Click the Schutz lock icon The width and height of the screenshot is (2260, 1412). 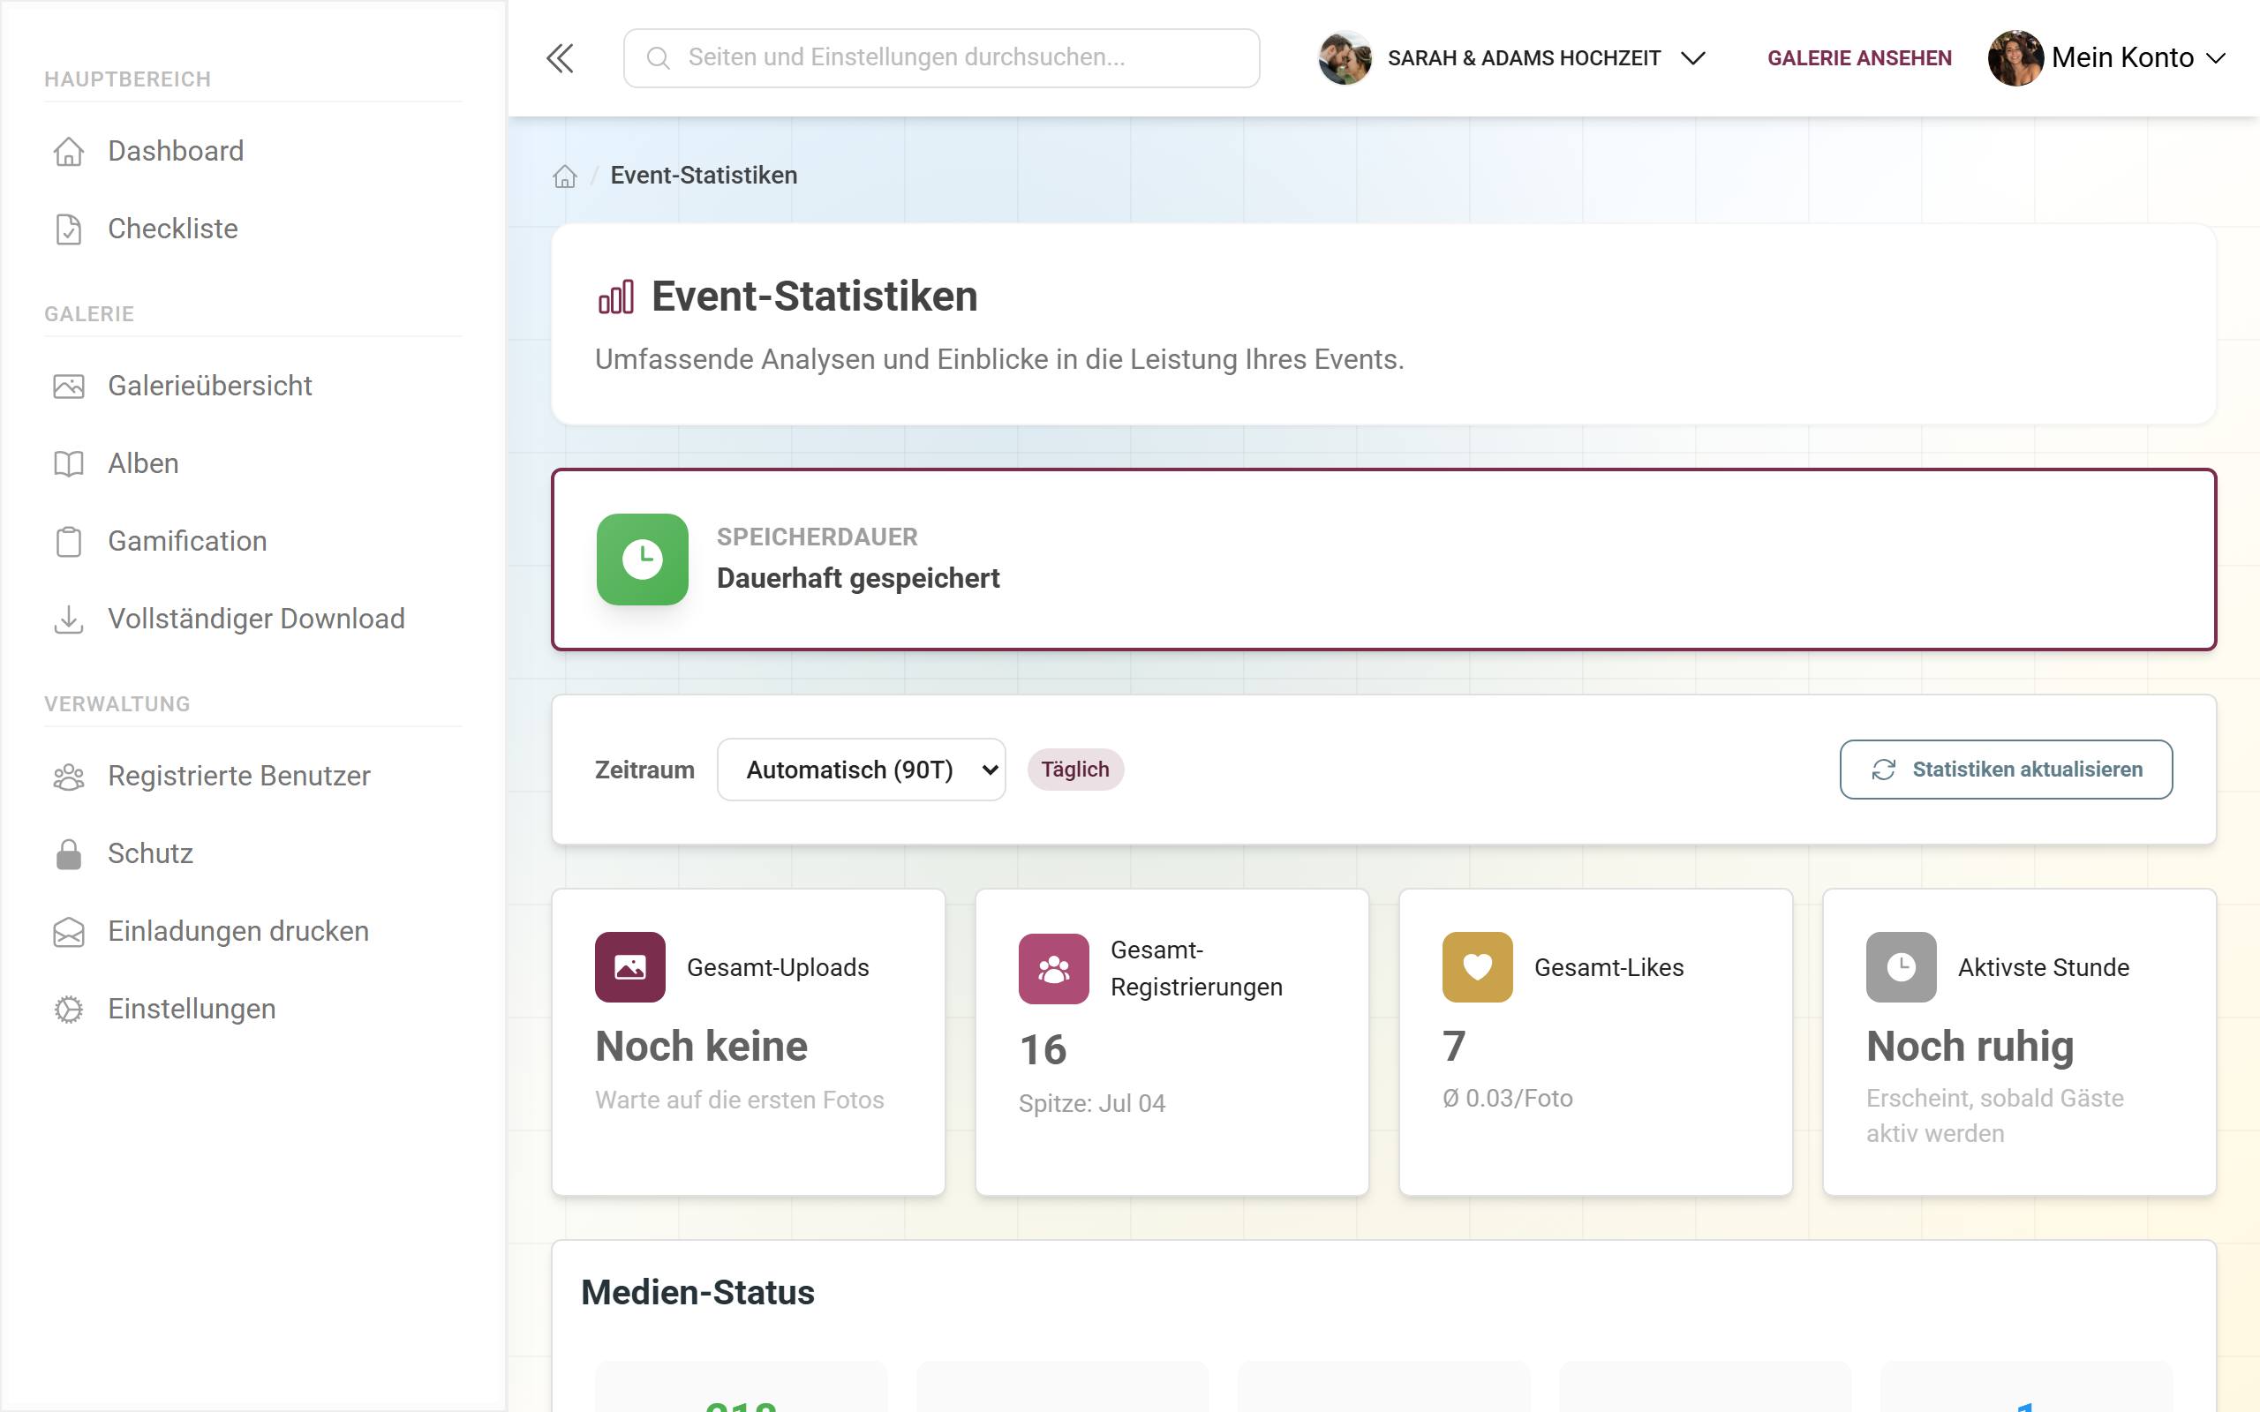coord(69,853)
